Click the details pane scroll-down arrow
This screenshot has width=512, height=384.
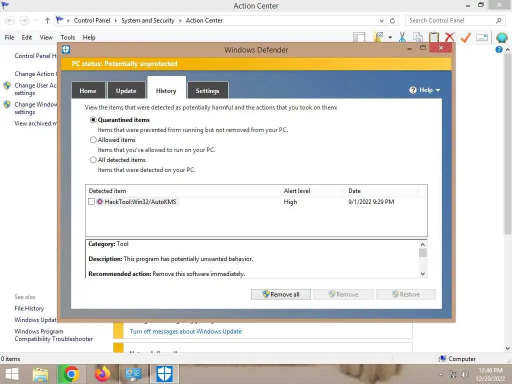(x=422, y=274)
